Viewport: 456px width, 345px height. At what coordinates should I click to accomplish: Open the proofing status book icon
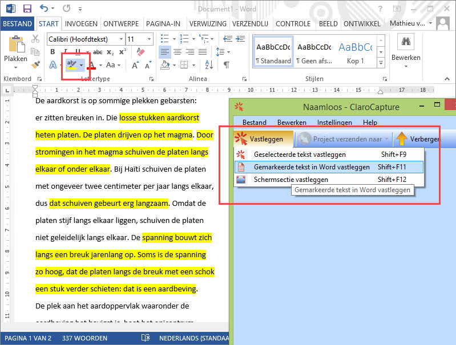145,338
